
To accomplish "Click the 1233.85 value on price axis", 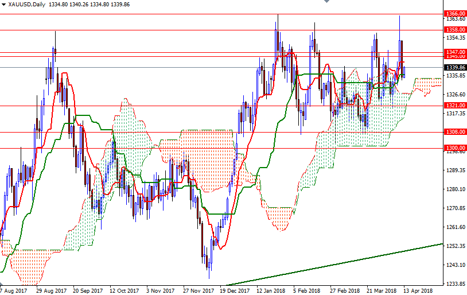I will coord(455,284).
